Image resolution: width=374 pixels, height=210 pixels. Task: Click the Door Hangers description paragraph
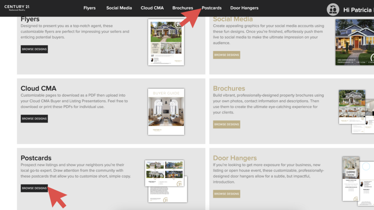pyautogui.click(x=268, y=173)
